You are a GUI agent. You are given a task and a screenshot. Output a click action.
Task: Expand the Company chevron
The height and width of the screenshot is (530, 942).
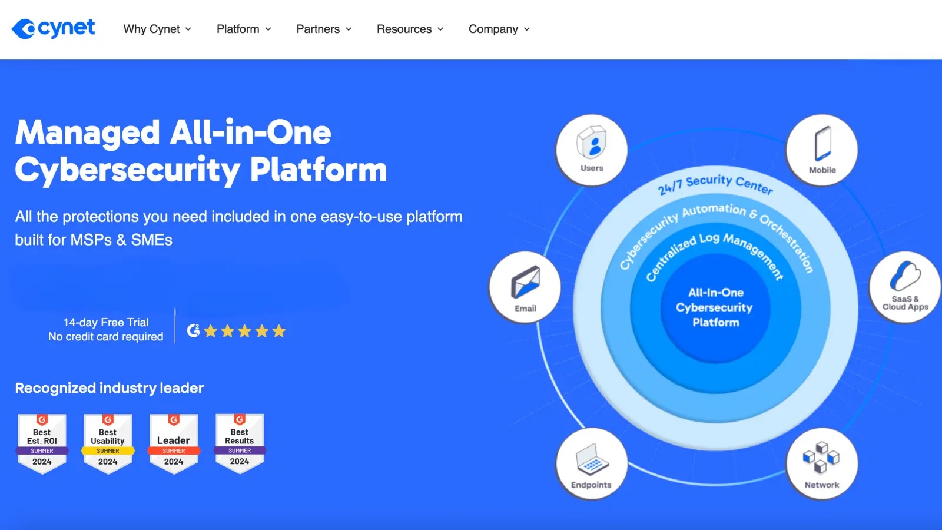[x=526, y=29]
